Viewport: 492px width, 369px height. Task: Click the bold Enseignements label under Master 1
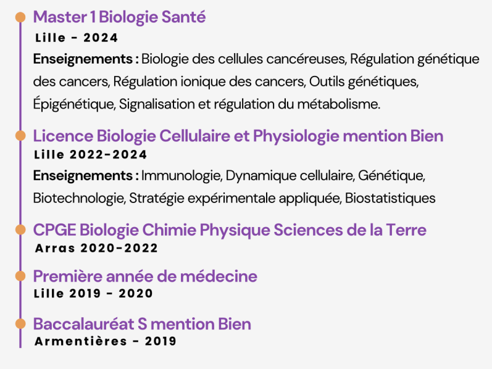pyautogui.click(x=85, y=59)
